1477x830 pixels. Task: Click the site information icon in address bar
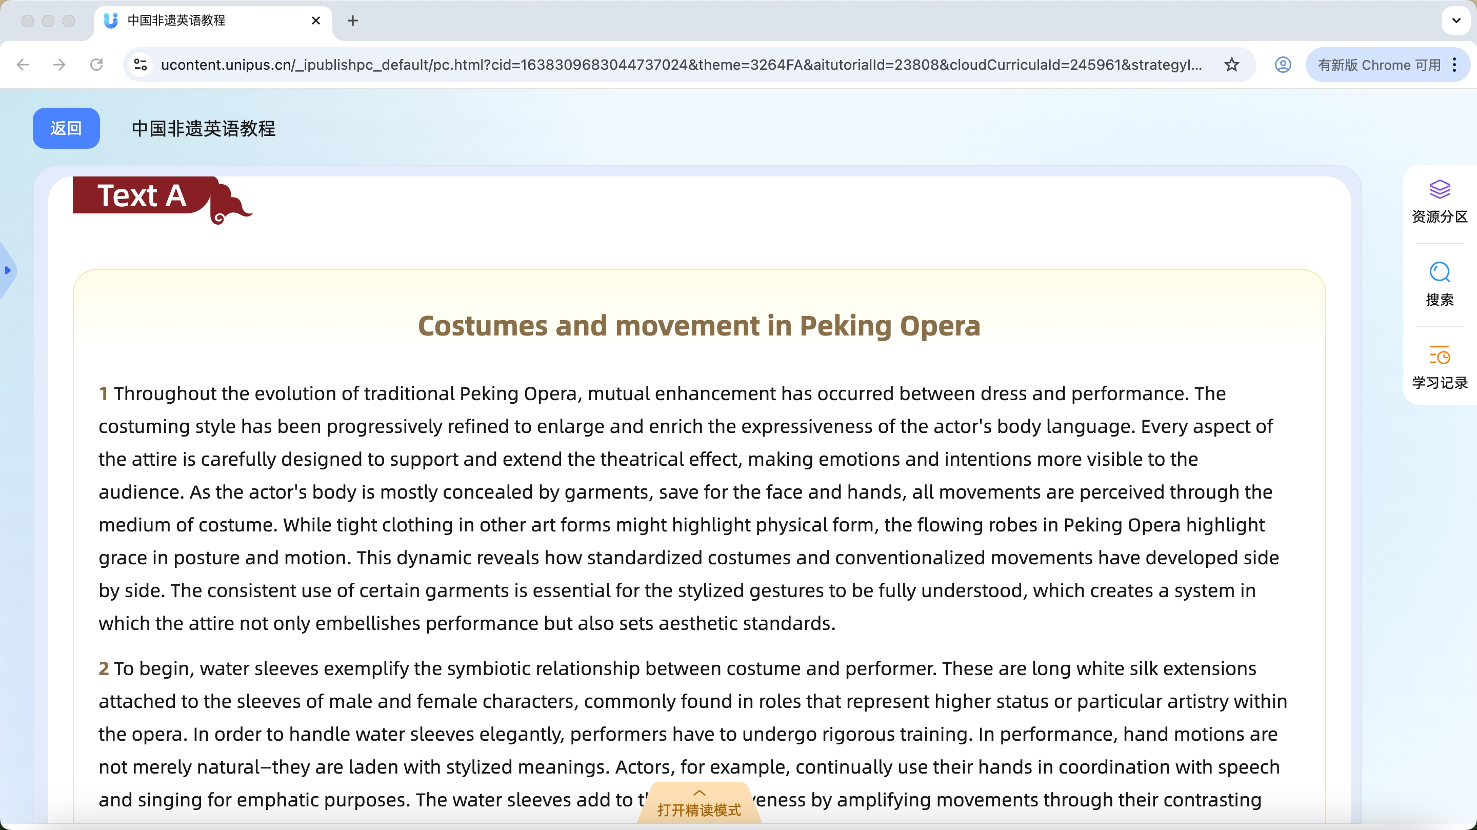tap(141, 65)
